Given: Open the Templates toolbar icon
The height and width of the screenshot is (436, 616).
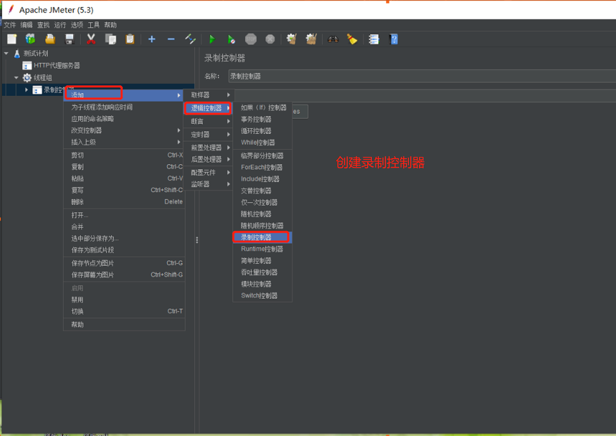Looking at the screenshot, I should [x=30, y=39].
